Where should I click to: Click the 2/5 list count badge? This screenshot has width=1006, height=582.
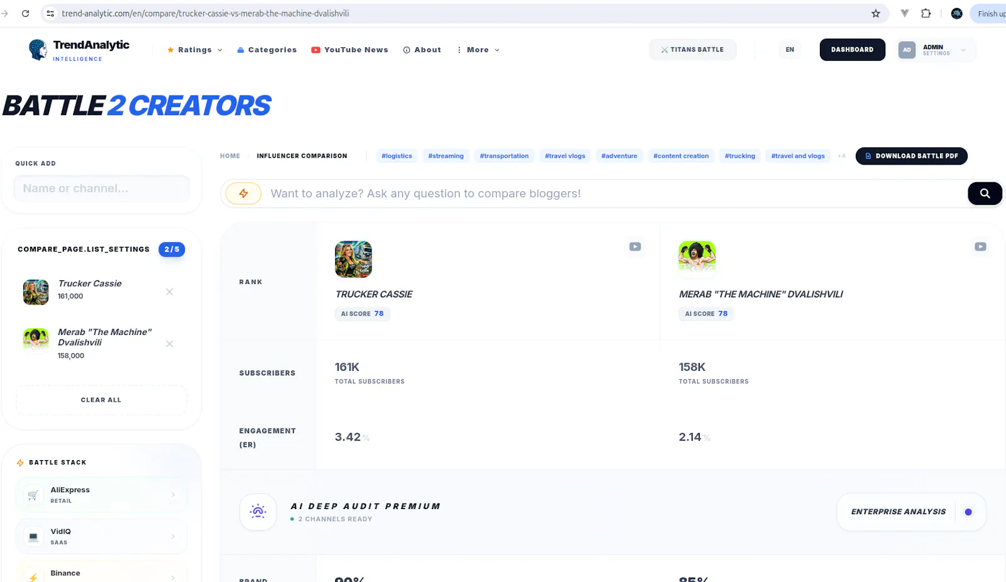[x=172, y=250]
